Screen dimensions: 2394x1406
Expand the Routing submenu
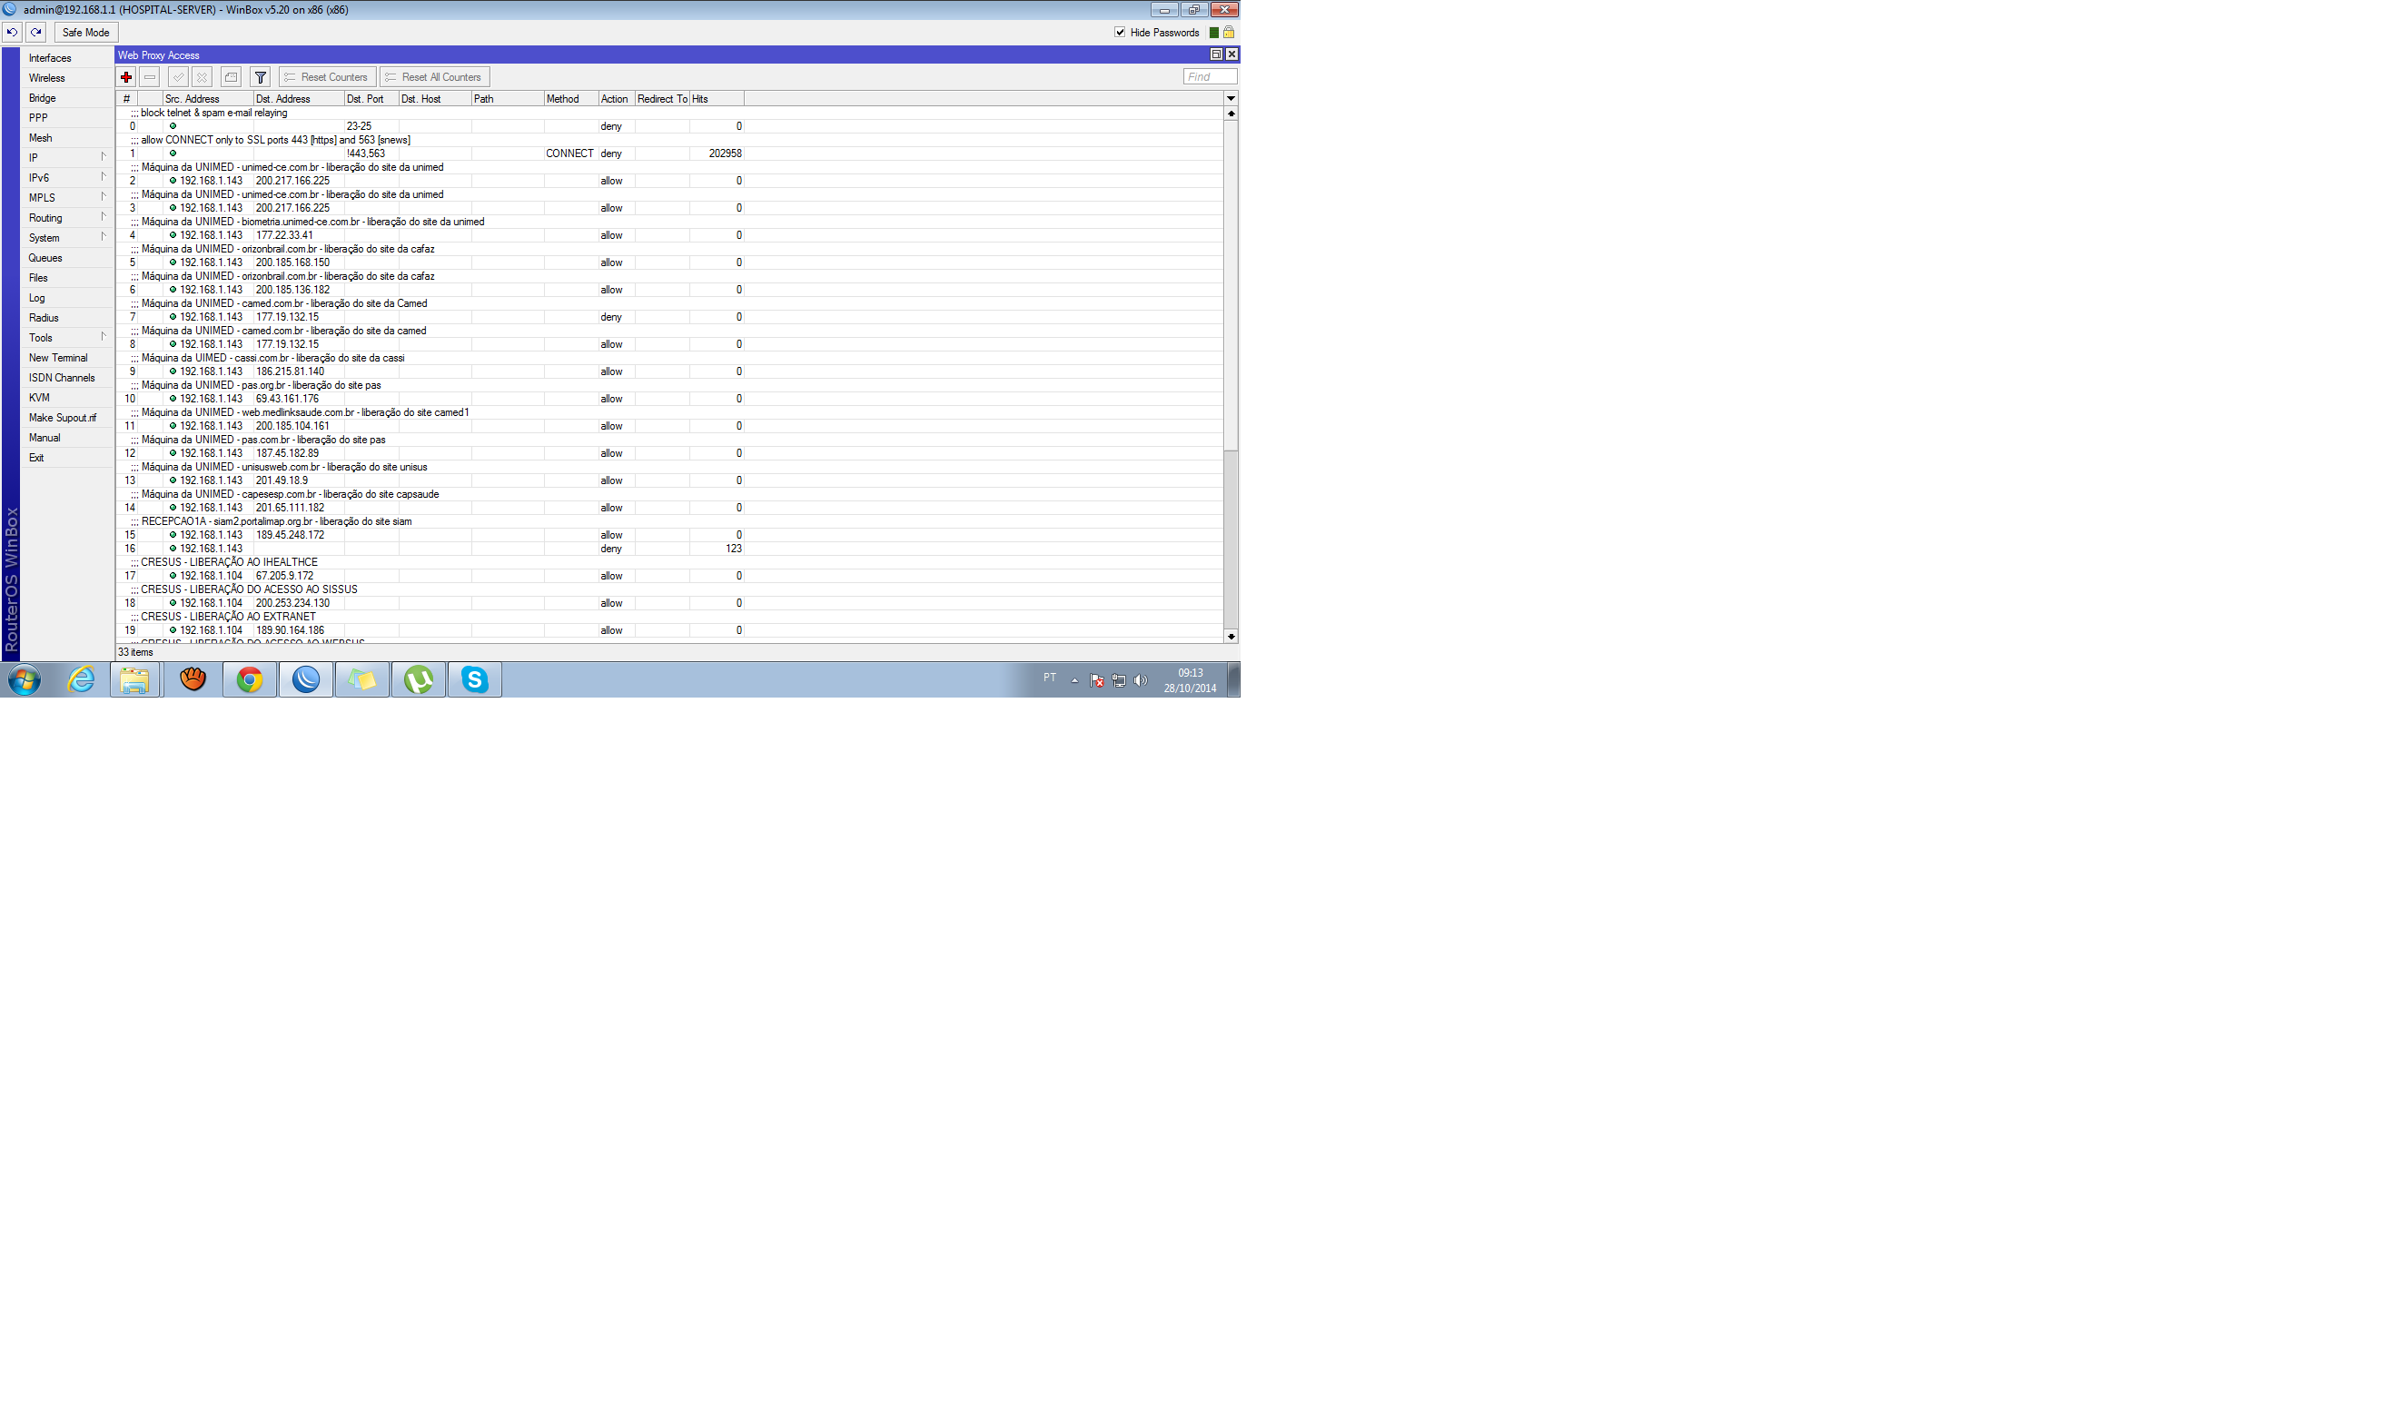tap(66, 218)
